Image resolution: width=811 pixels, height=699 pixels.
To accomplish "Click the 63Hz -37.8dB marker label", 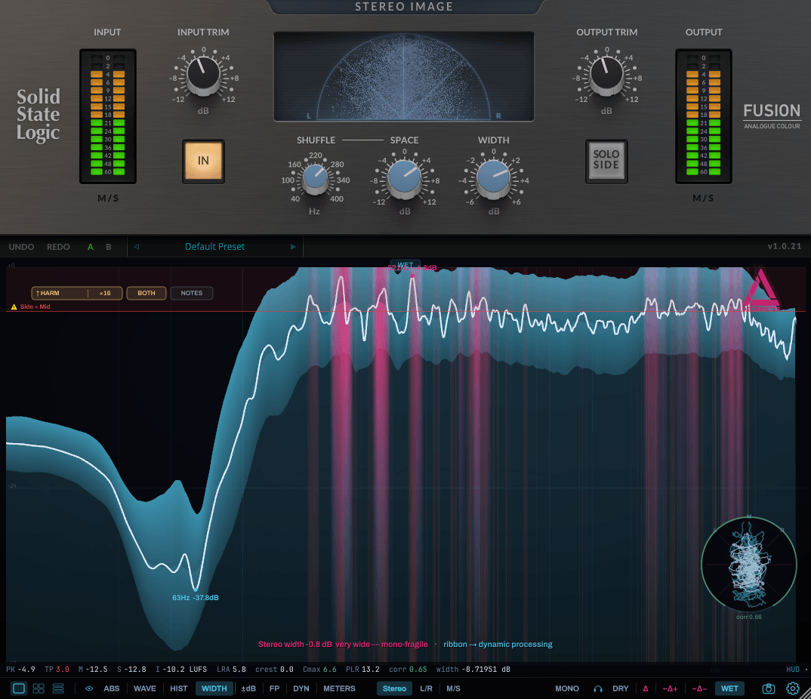I will point(195,598).
